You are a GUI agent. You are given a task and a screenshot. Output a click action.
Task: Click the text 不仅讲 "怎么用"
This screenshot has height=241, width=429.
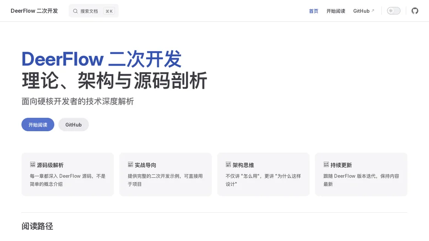[x=242, y=177]
